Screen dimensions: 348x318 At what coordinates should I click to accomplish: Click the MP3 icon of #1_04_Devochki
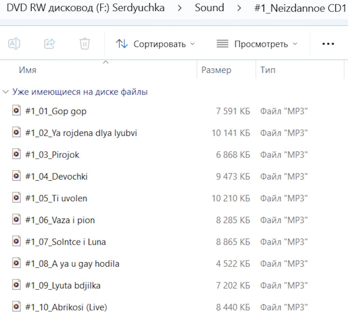point(16,176)
